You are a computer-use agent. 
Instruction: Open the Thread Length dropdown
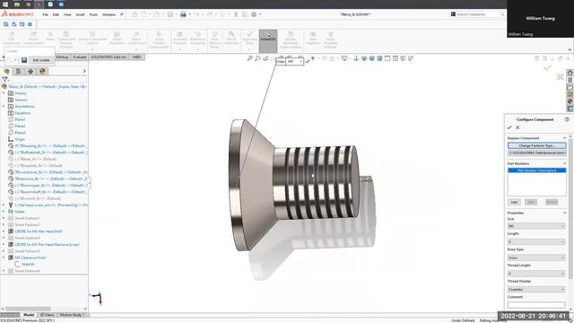(x=536, y=274)
